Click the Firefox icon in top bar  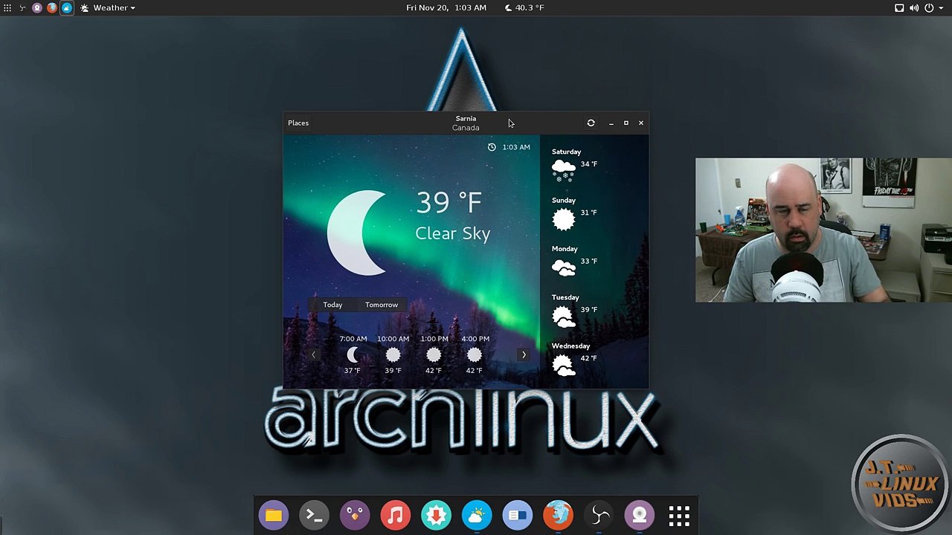pos(52,7)
